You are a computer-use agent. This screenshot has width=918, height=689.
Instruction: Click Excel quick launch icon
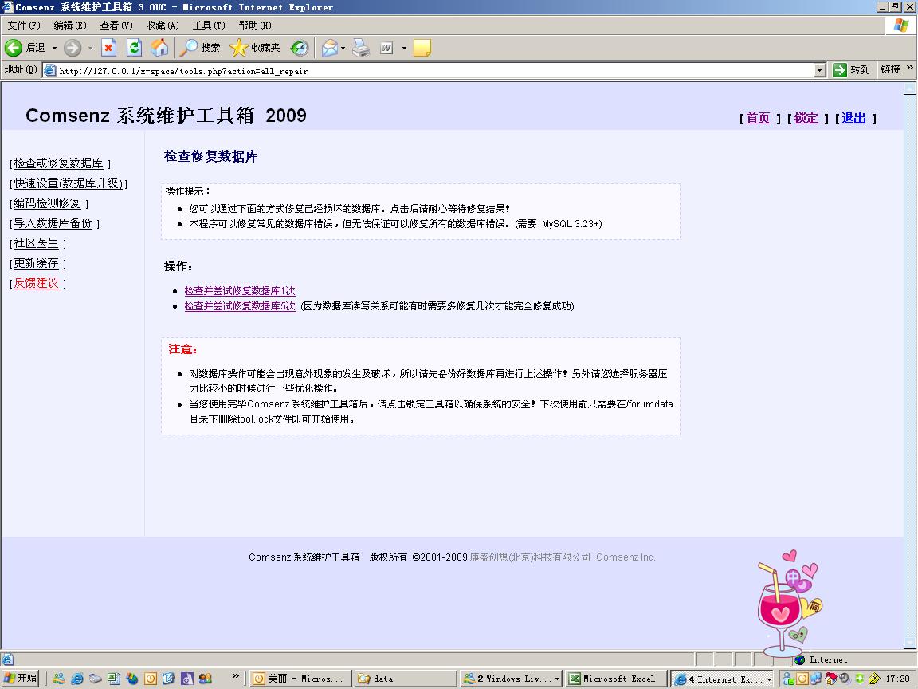click(x=114, y=679)
